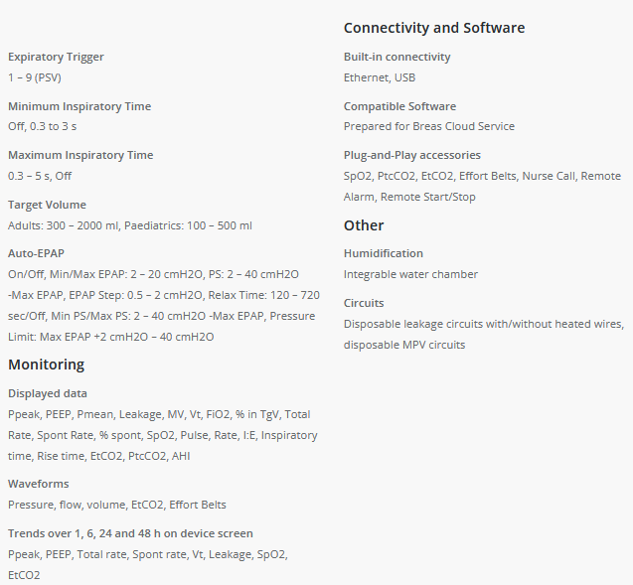Image resolution: width=633 pixels, height=585 pixels.
Task: Click the Trends over 1, 6, 24 and 48 h label
Action: point(130,533)
